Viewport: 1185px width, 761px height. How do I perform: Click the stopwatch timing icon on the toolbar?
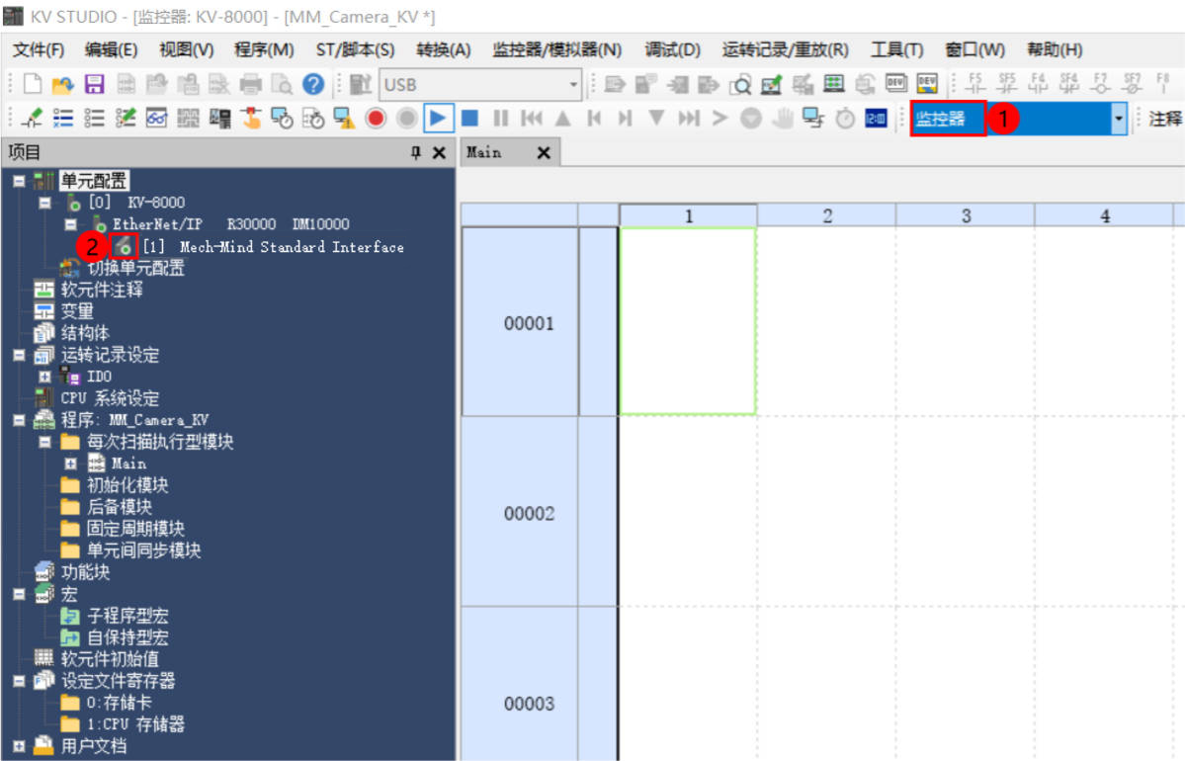(843, 119)
